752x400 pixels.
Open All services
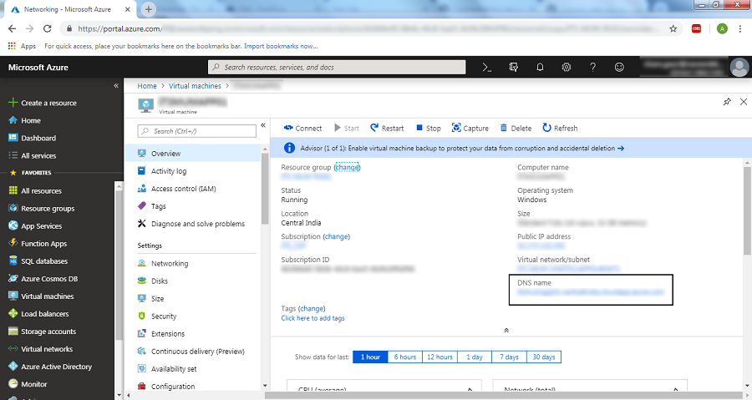point(32,155)
